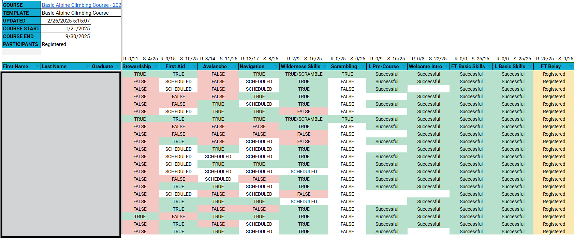574x238 pixels.
Task: Expand the L Basic Skills filter dropdown
Action: click(x=530, y=67)
